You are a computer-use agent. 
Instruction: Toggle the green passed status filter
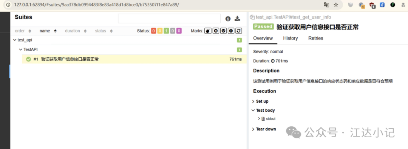166,31
